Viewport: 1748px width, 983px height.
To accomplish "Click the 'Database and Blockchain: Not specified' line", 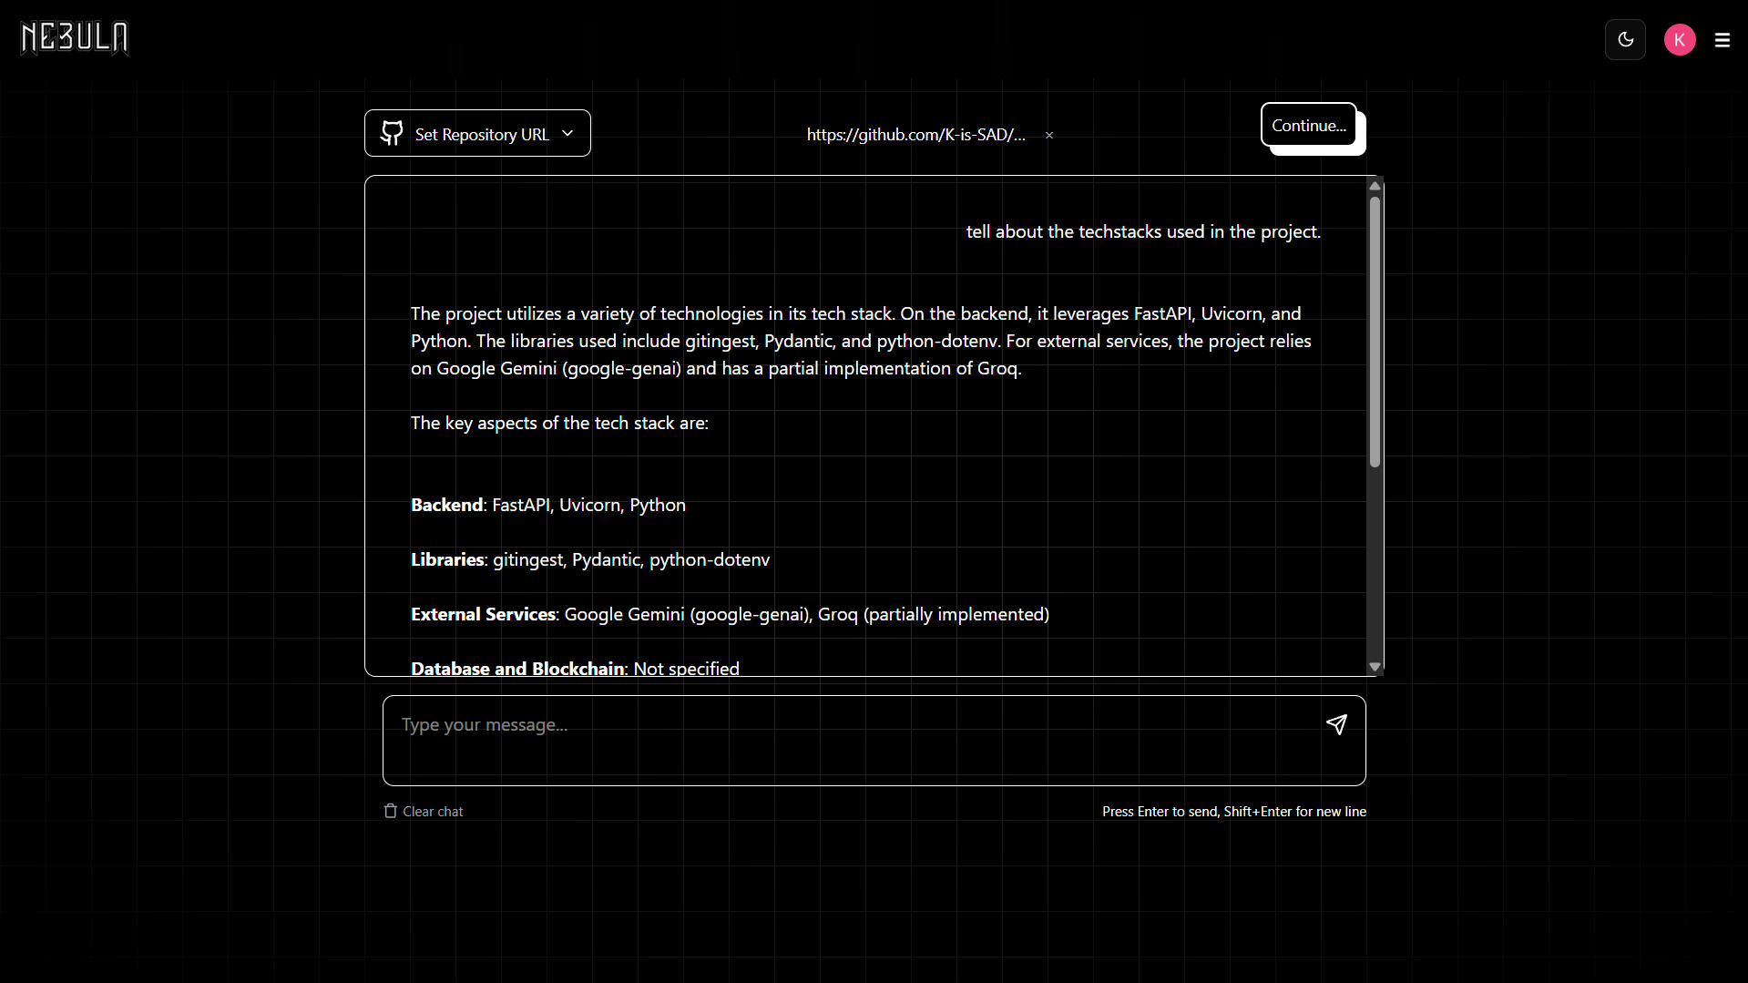I will (575, 668).
